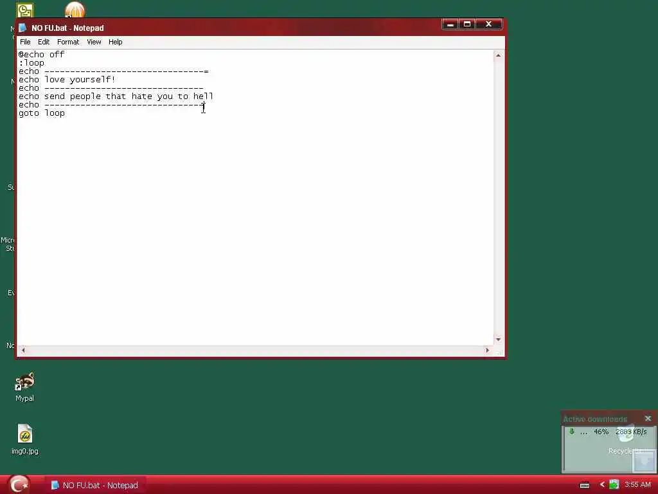Click the Notepad title bar document icon

tap(22, 28)
